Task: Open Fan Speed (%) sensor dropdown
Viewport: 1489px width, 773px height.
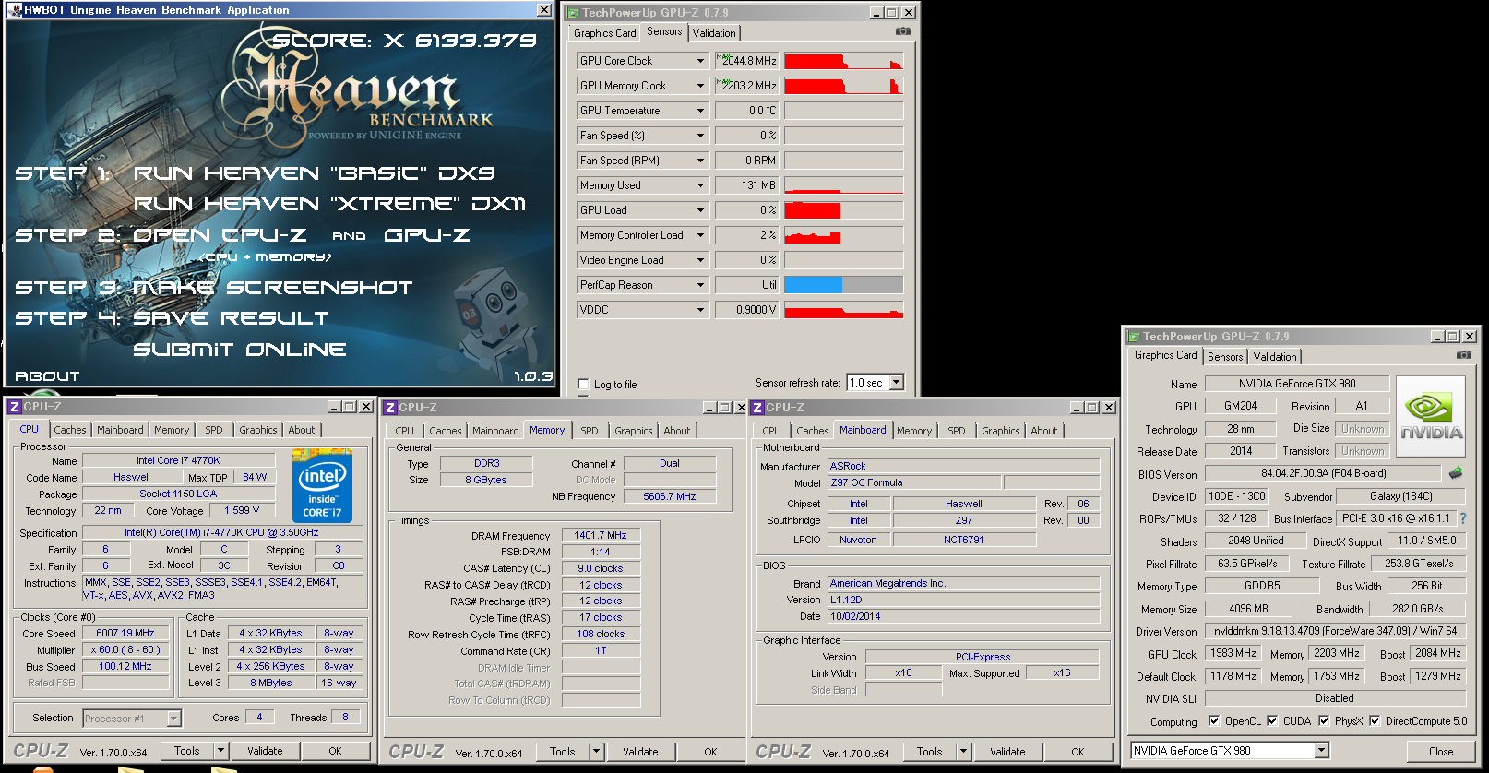Action: point(700,136)
